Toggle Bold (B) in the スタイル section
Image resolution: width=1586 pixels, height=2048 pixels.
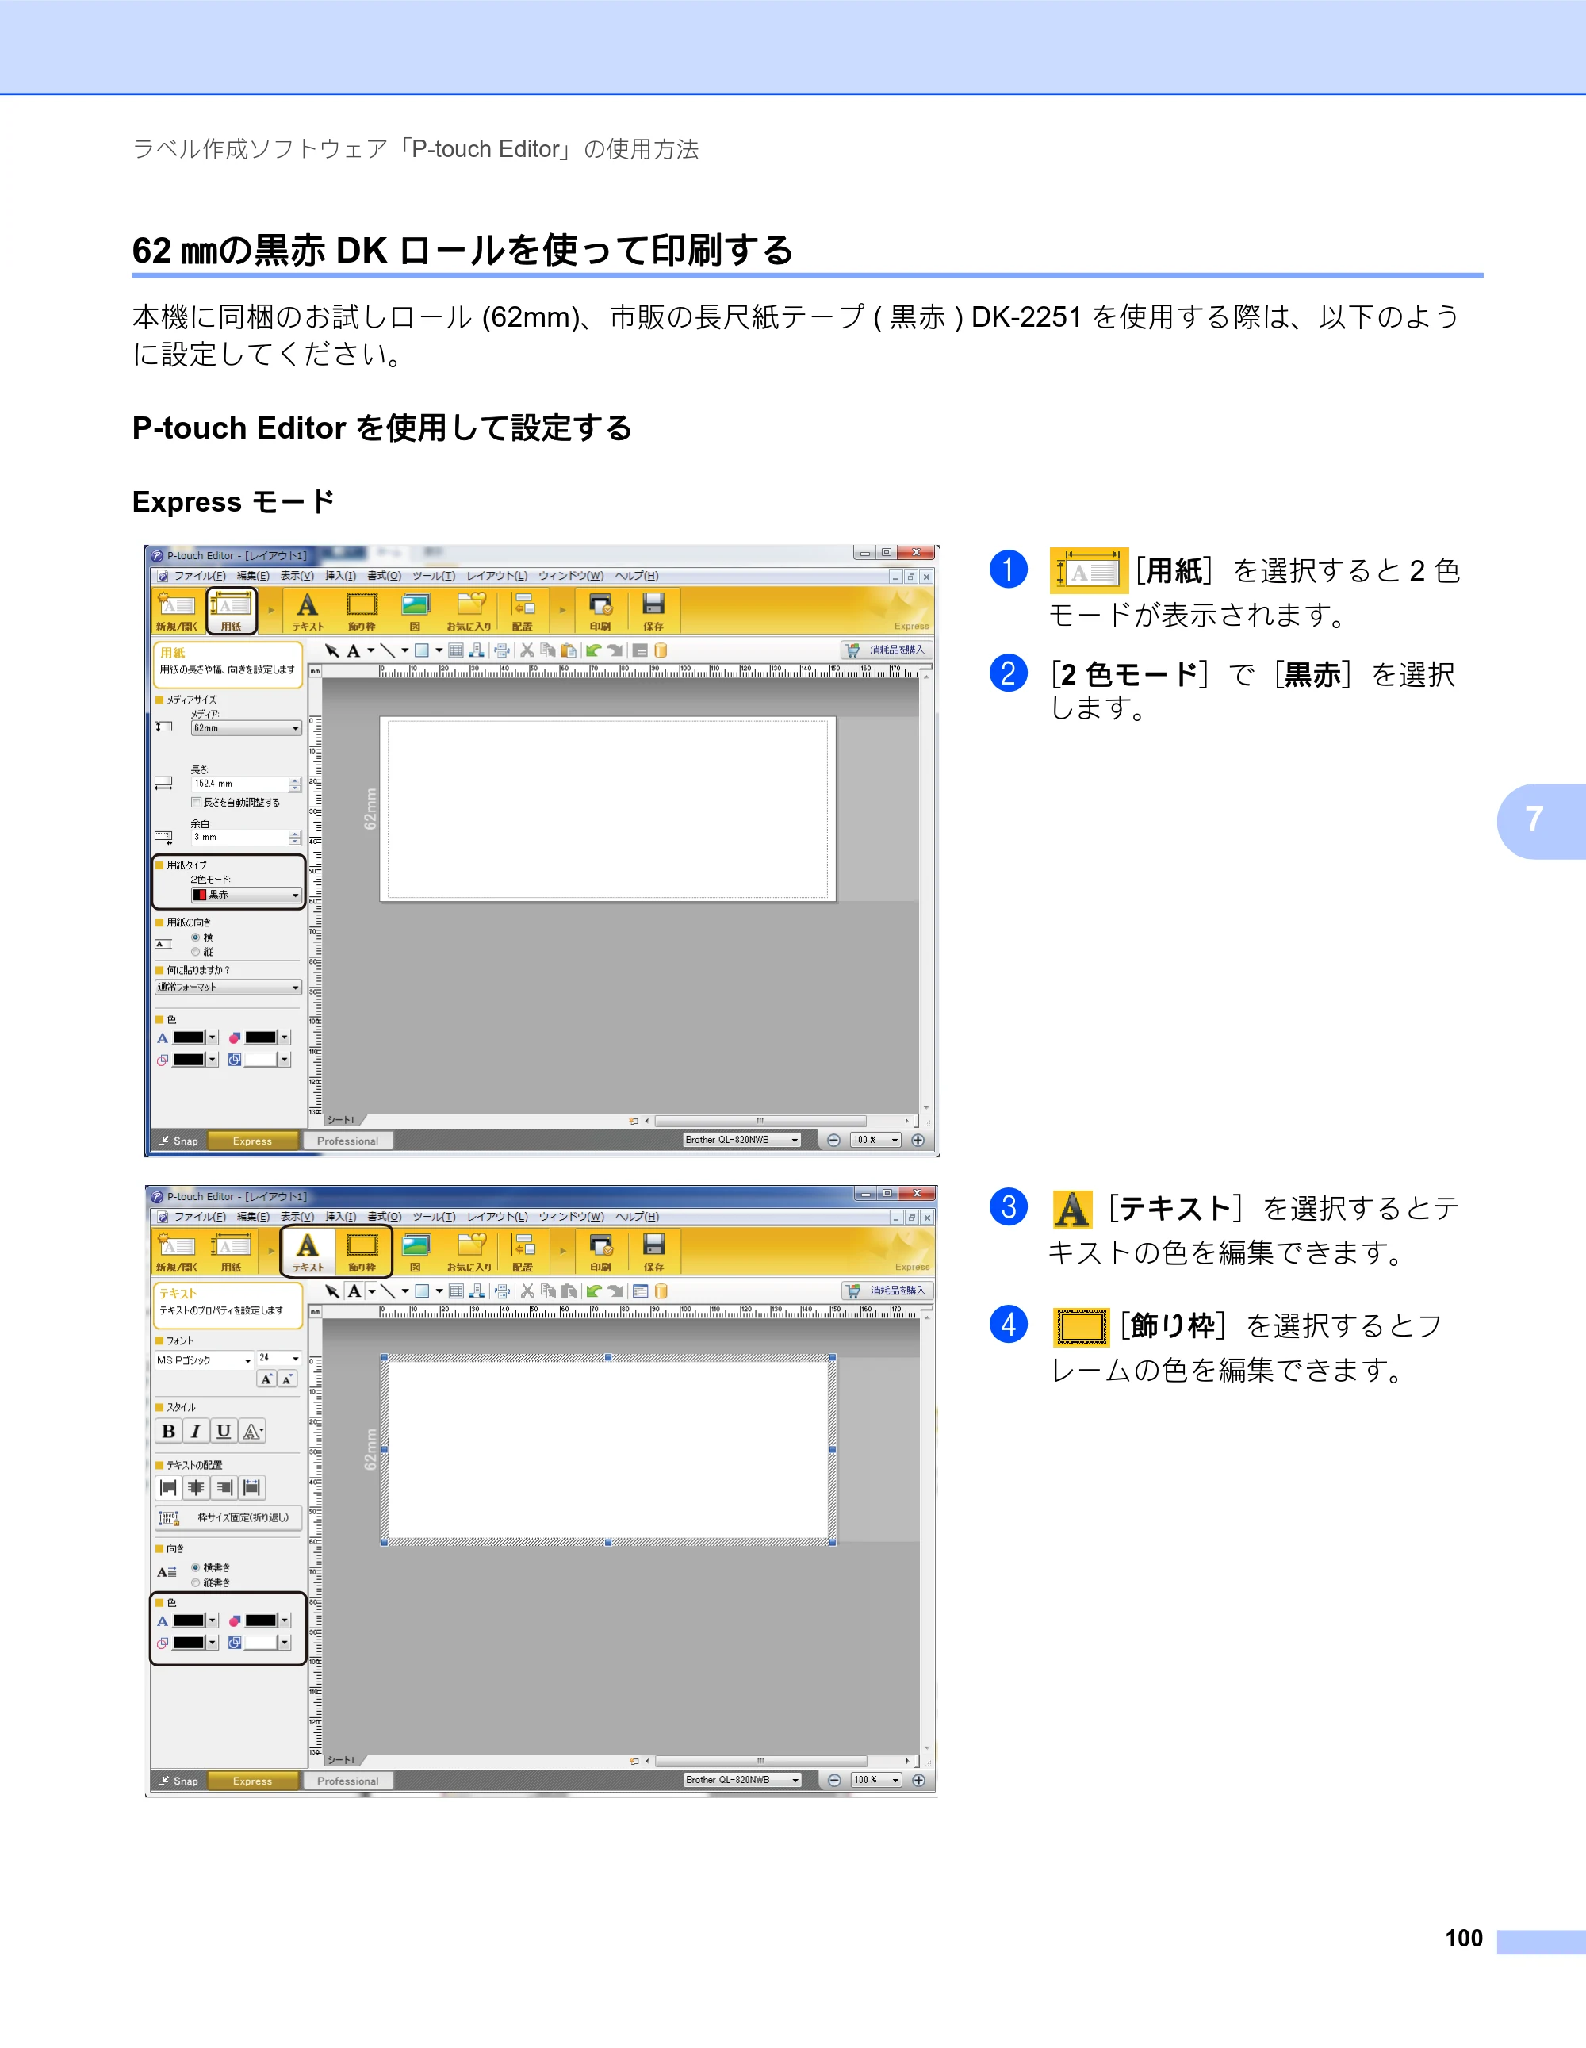168,1431
